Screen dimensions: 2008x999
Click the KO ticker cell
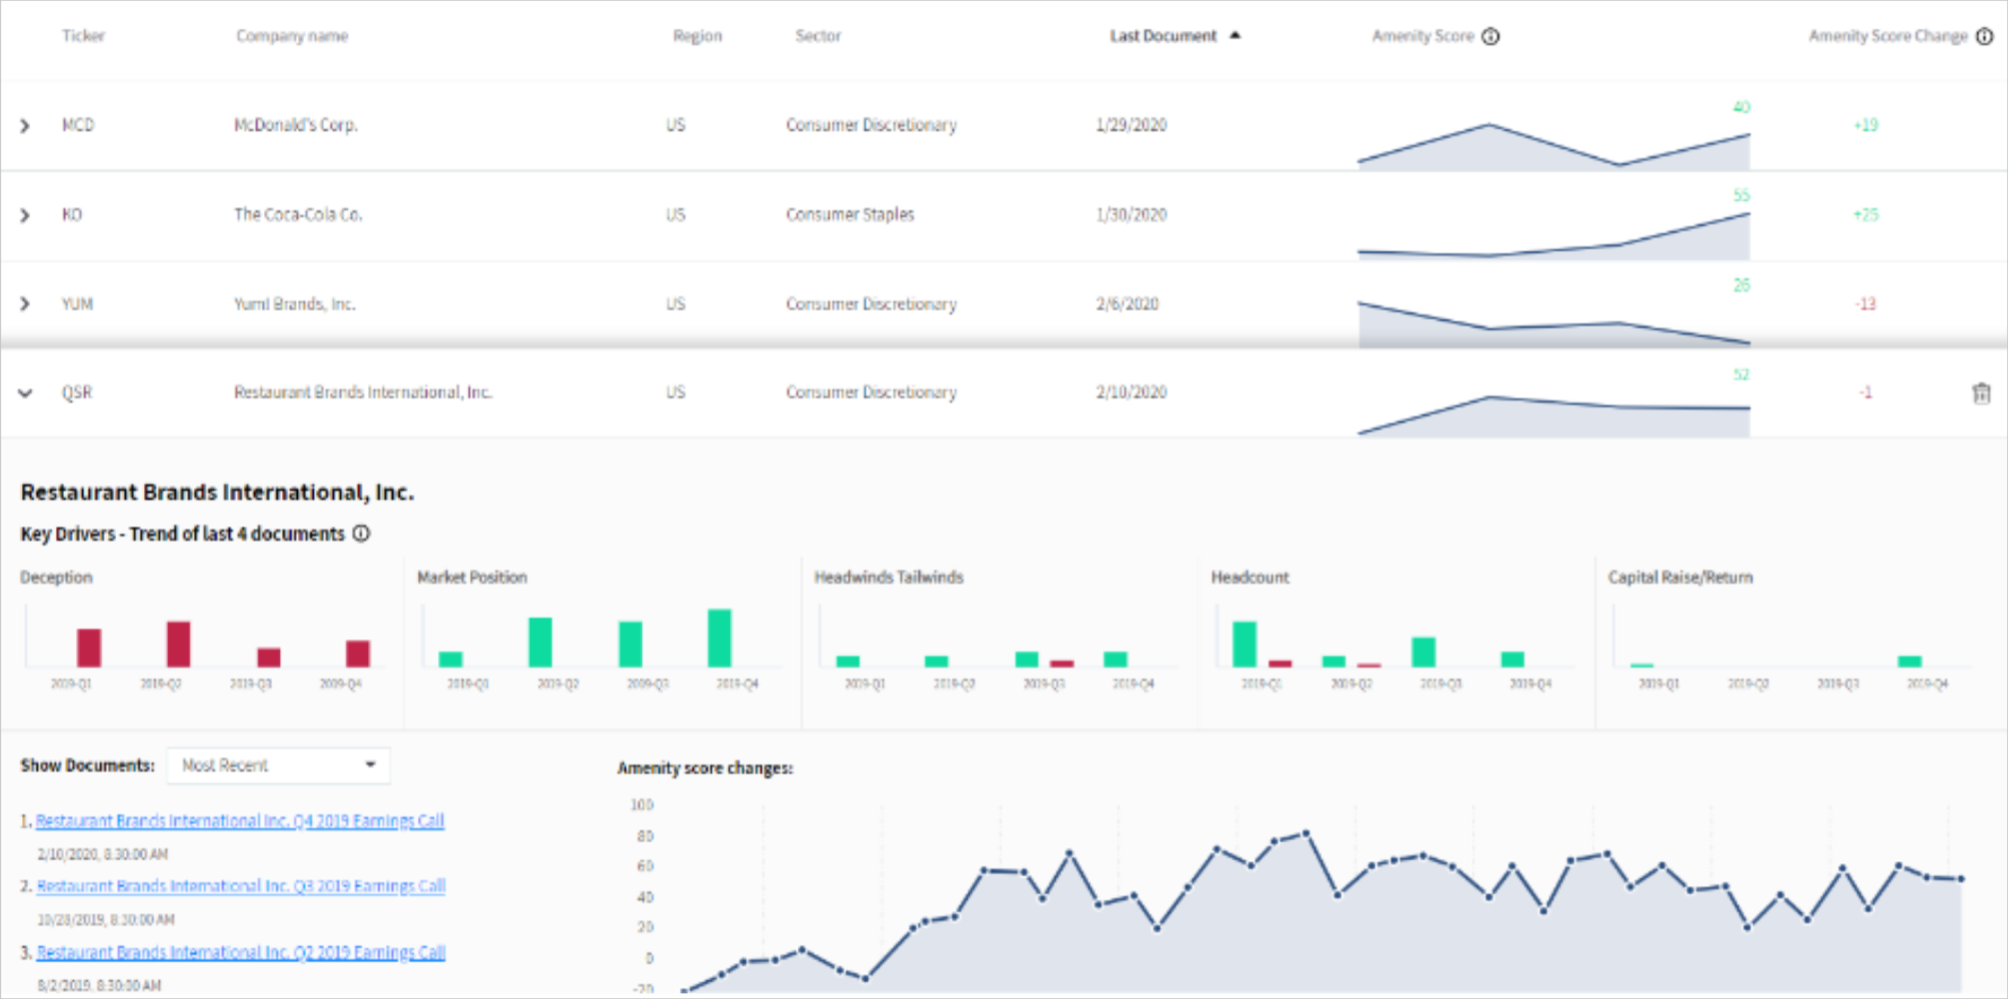tap(72, 215)
